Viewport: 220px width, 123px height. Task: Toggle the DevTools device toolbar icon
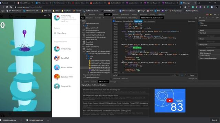tap(85, 15)
